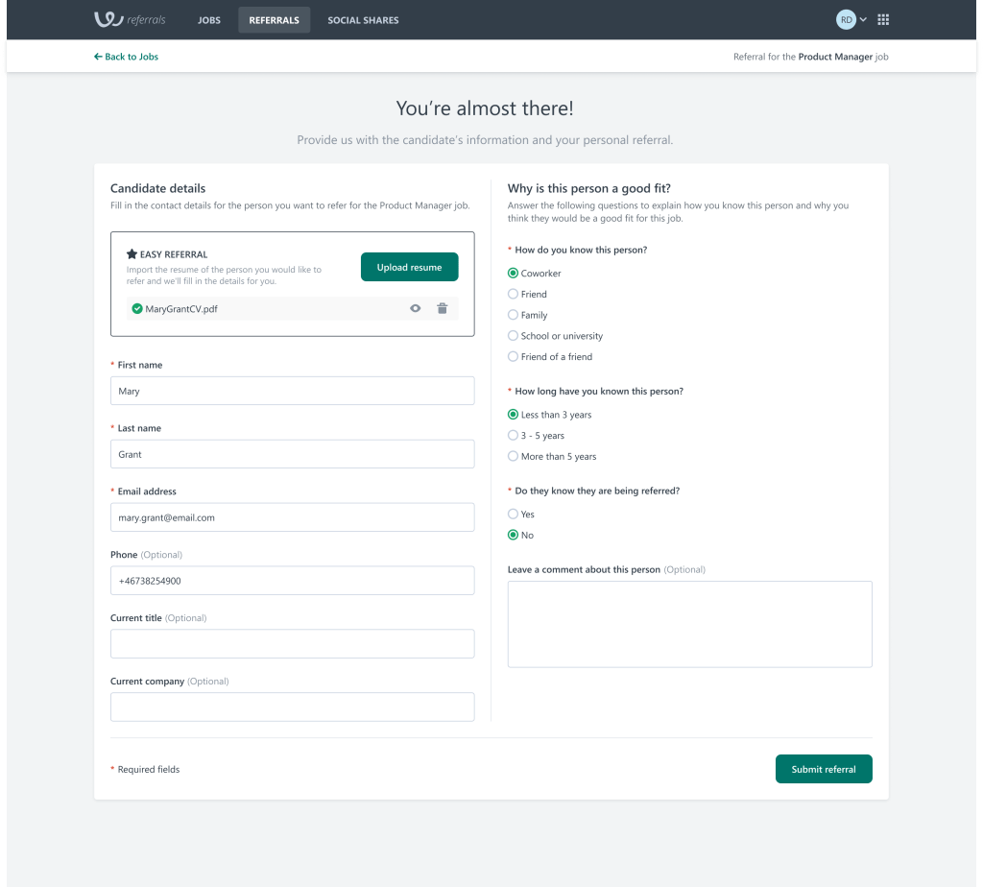983x887 pixels.
Task: Delete the uploaded resume with trash icon
Action: click(x=443, y=308)
